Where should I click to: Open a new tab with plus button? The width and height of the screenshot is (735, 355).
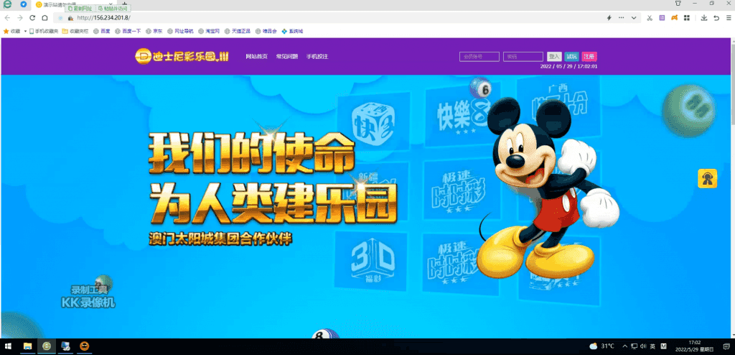coord(124,4)
